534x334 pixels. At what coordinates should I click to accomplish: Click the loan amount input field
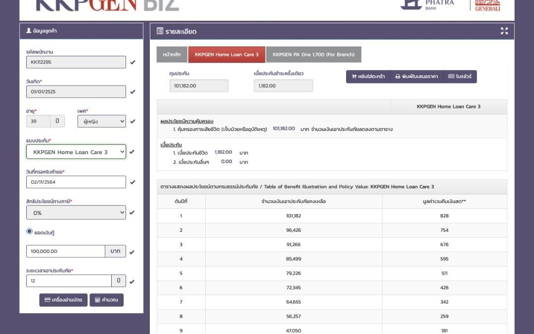pos(65,251)
